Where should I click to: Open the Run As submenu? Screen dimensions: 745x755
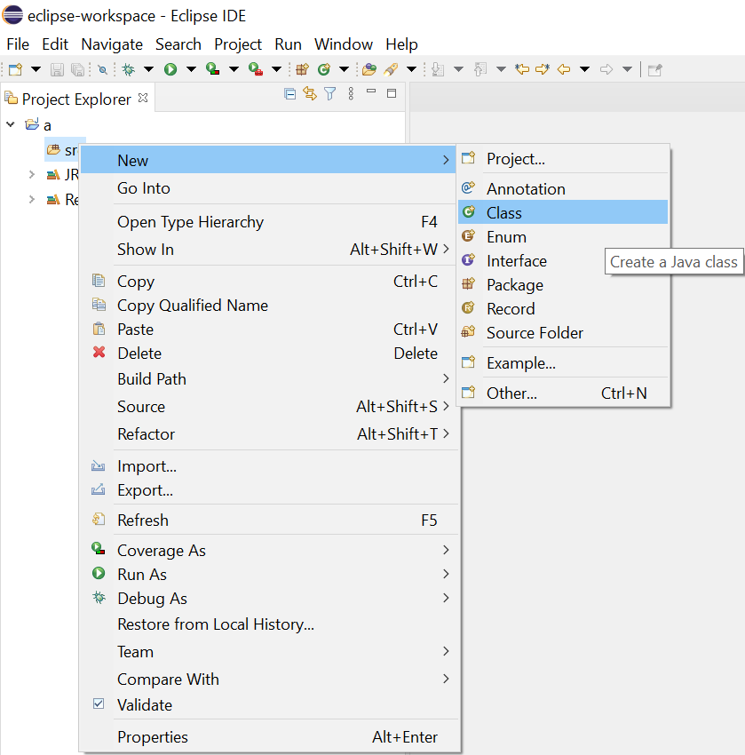268,574
